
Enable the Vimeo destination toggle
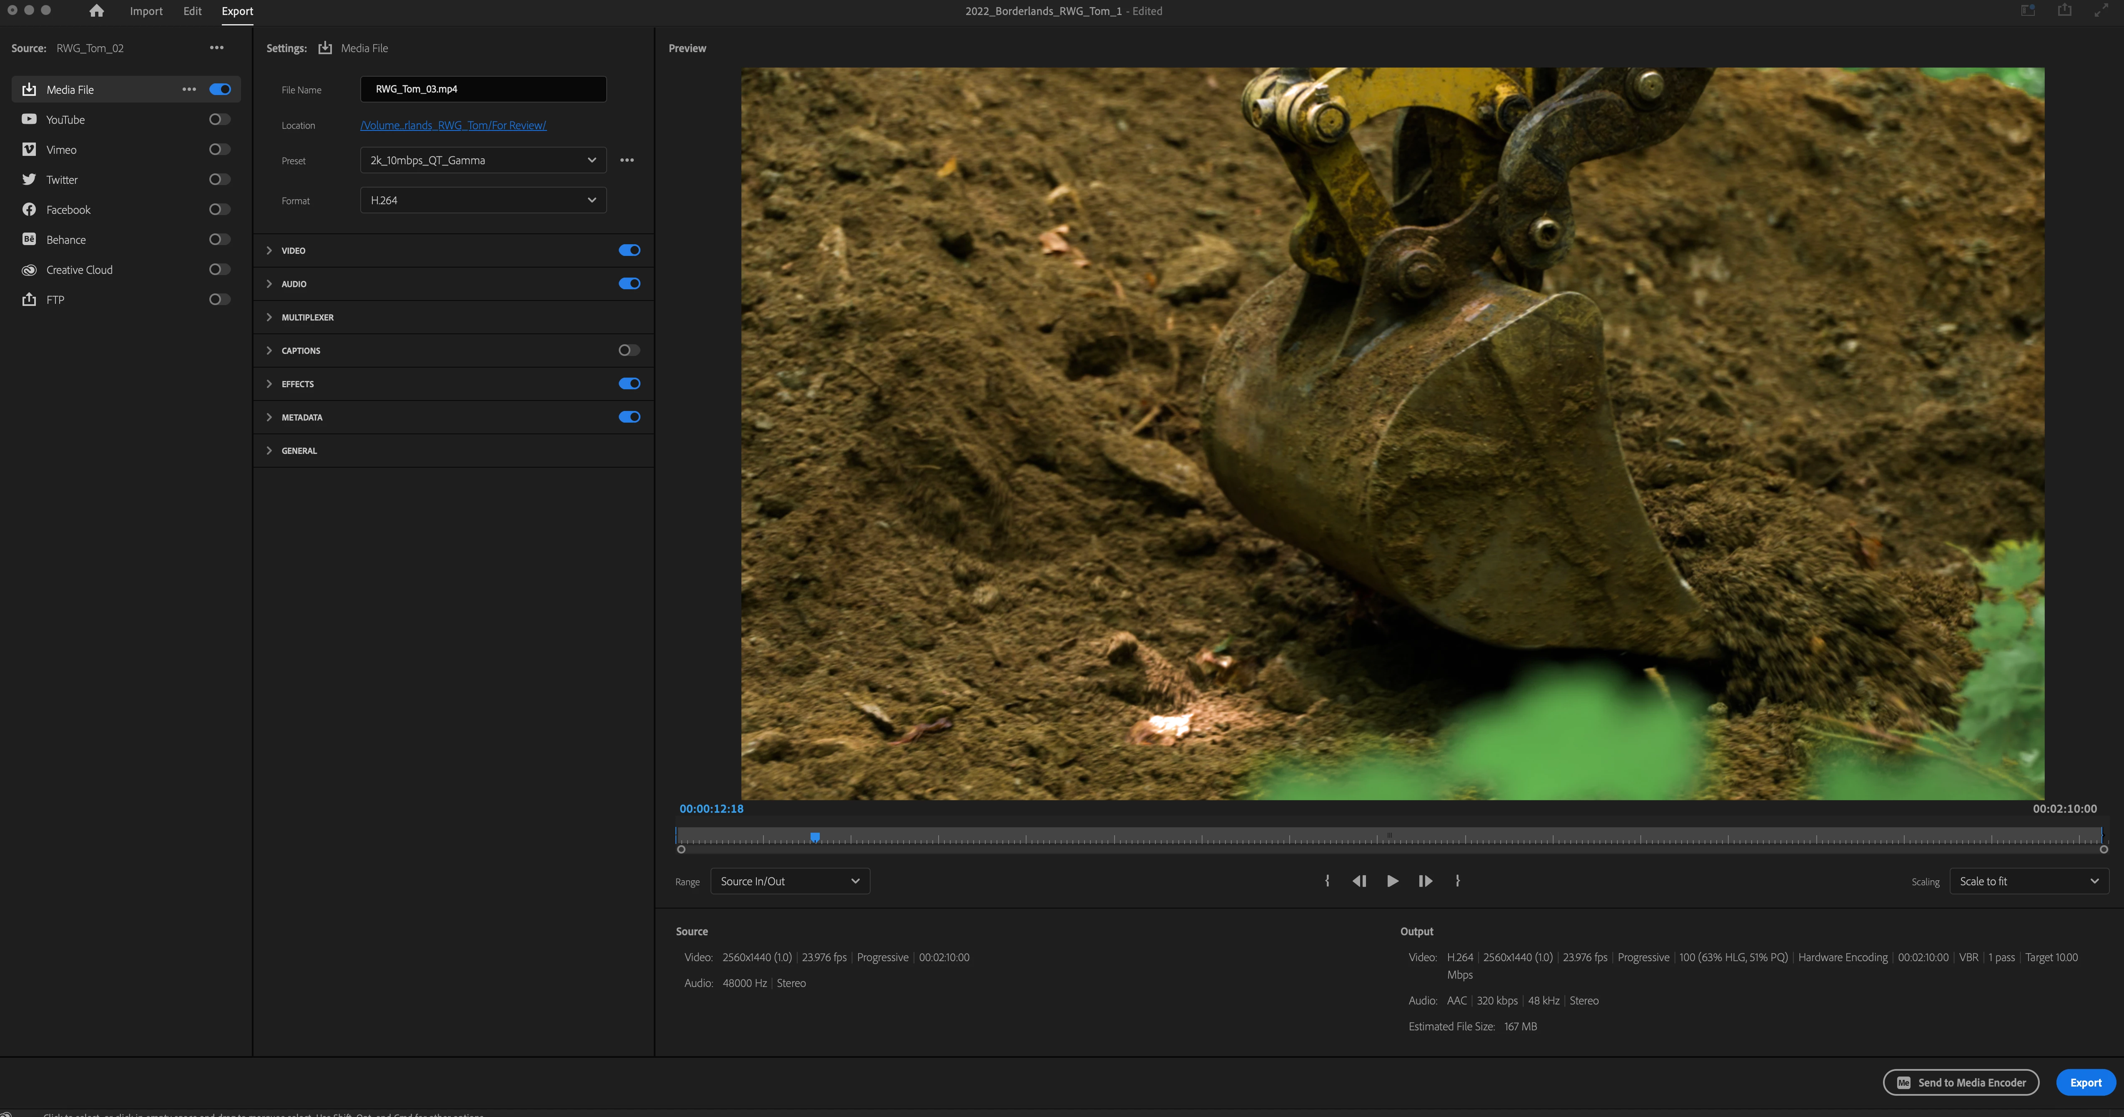pos(219,149)
